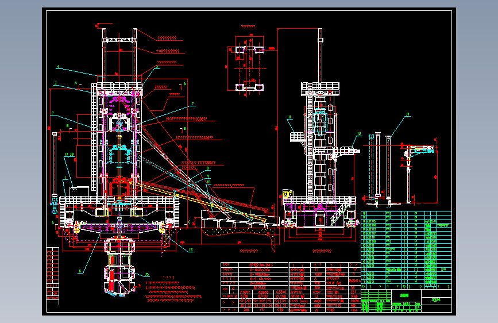This screenshot has width=498, height=323.
Task: Select callout number 6 label
Action: click(80, 271)
